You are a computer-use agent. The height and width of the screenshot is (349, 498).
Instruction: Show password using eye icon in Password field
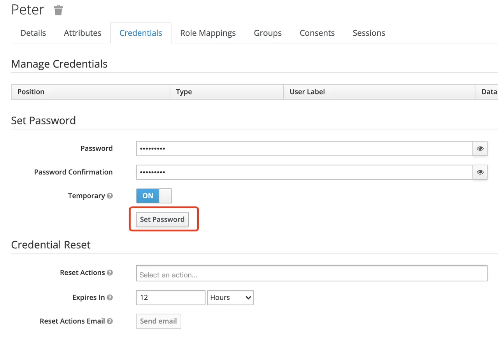pos(480,148)
